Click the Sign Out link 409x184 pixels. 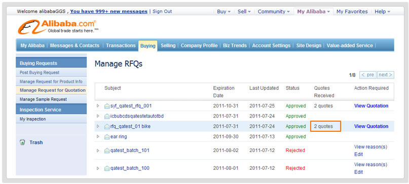[162, 12]
